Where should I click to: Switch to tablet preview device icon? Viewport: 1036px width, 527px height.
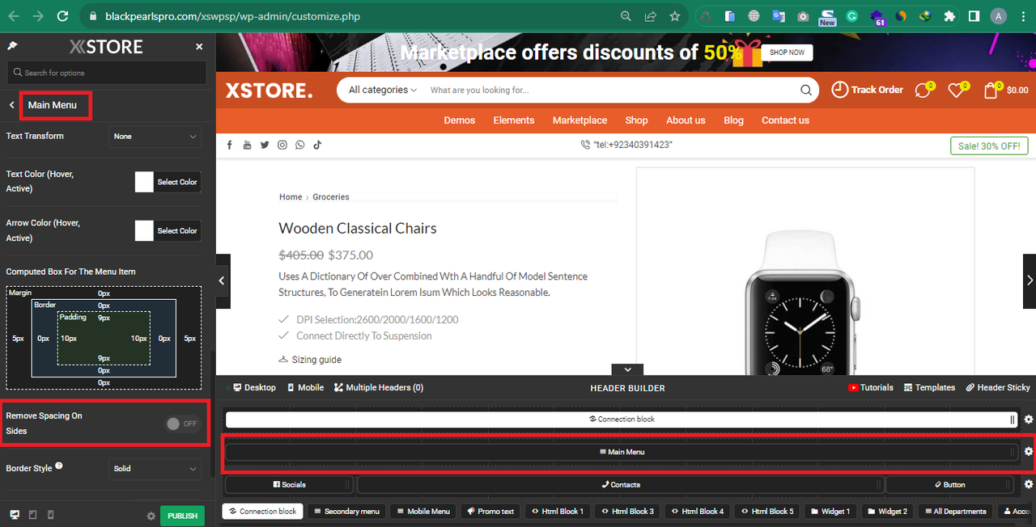click(x=33, y=515)
